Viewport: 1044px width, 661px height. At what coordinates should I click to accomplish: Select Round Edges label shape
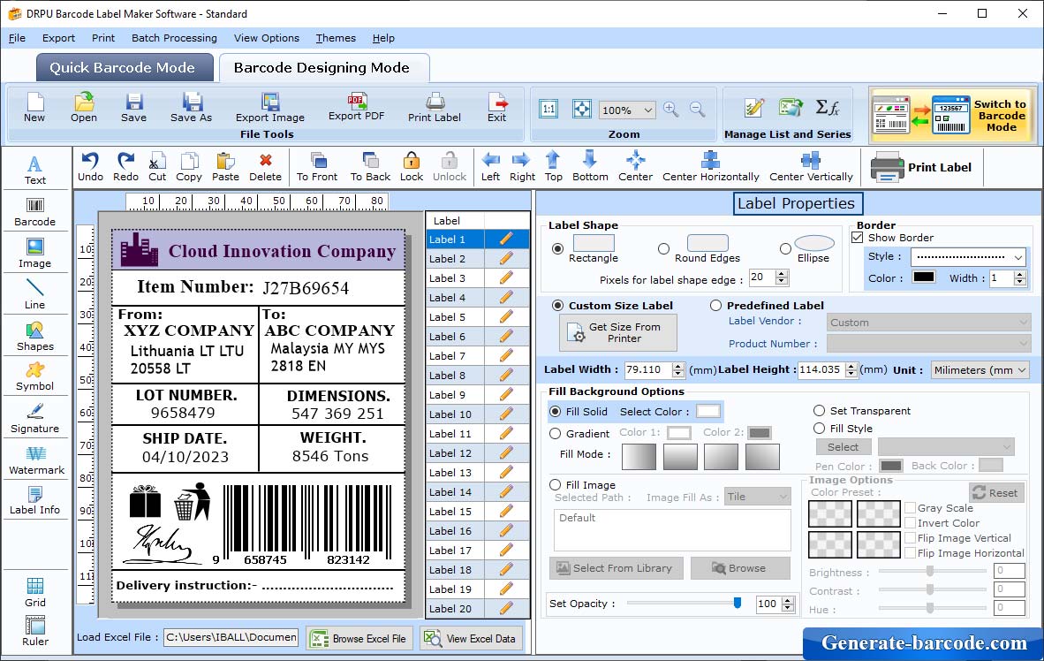tap(663, 248)
